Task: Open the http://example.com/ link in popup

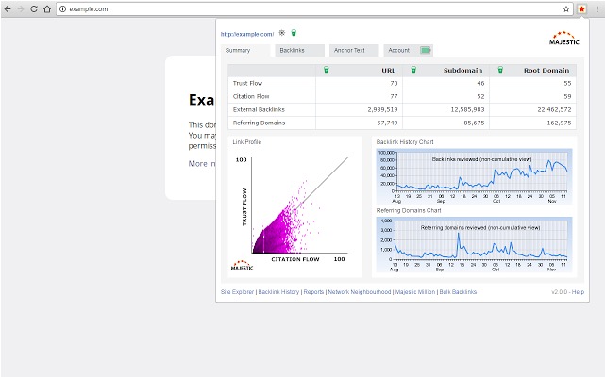Action: point(247,34)
